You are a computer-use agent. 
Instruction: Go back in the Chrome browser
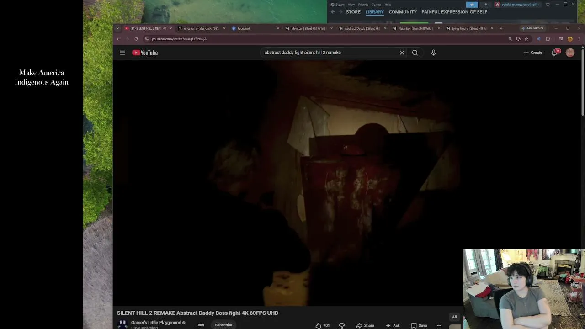(118, 39)
